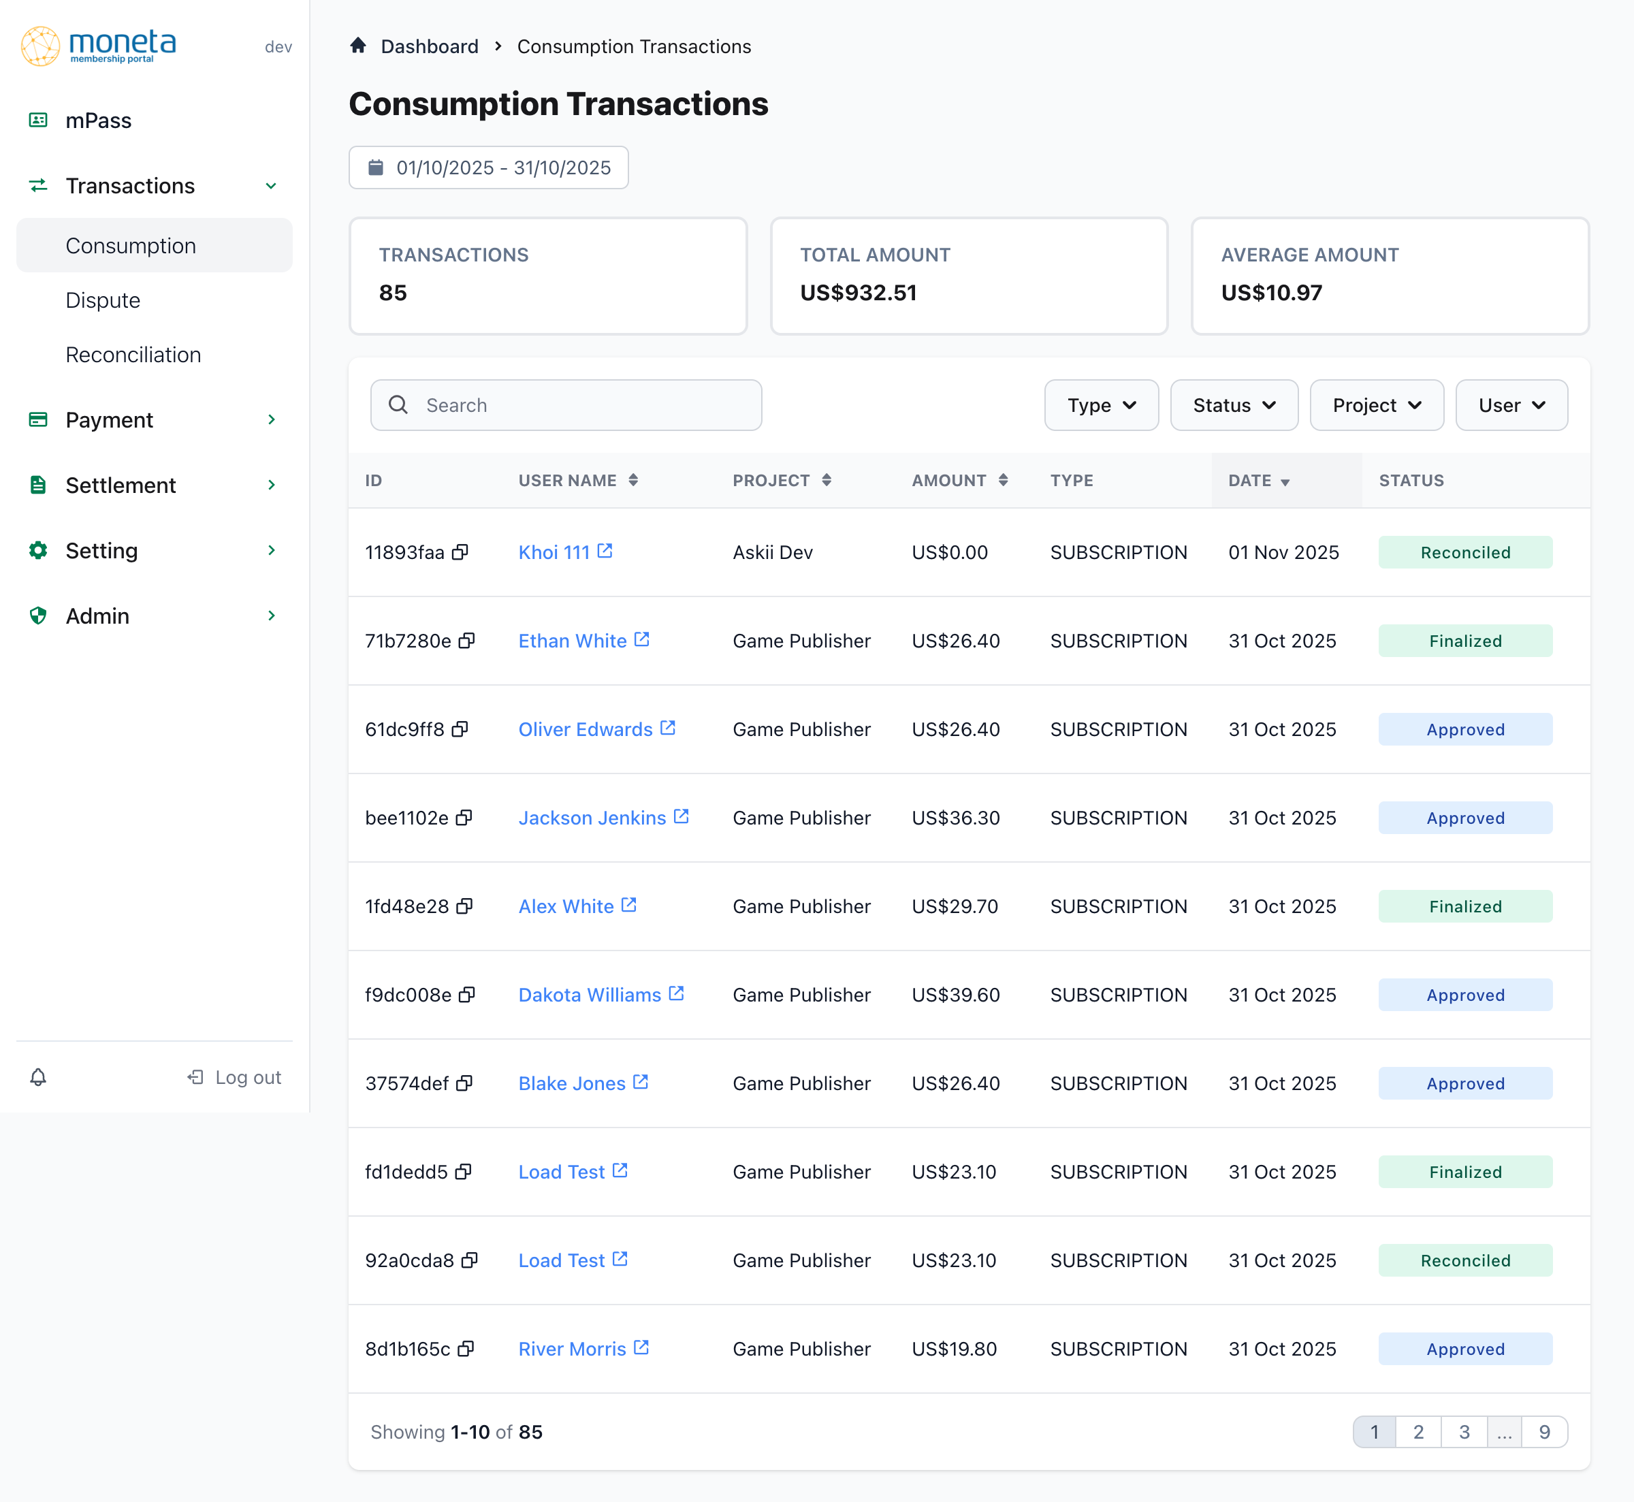The width and height of the screenshot is (1634, 1502).
Task: Copy ID fd1dedd5 with its copy icon
Action: click(463, 1171)
